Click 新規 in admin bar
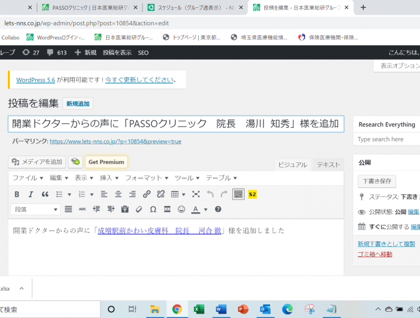Image resolution: width=420 pixels, height=318 pixels. pos(86,52)
